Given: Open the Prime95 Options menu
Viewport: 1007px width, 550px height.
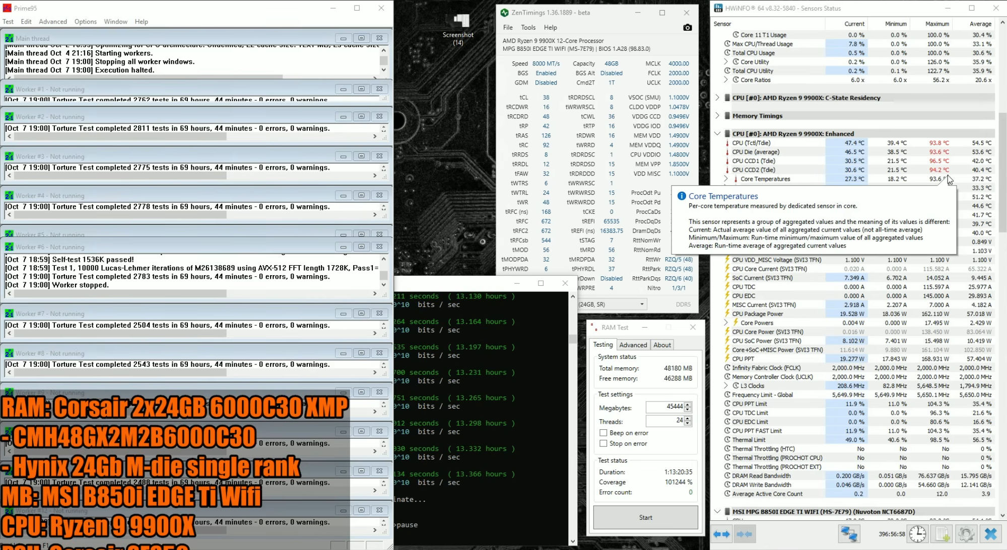Looking at the screenshot, I should tap(86, 22).
